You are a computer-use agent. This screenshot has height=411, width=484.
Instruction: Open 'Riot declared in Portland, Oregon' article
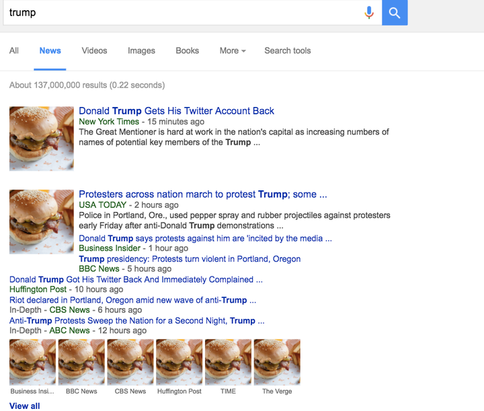point(132,300)
